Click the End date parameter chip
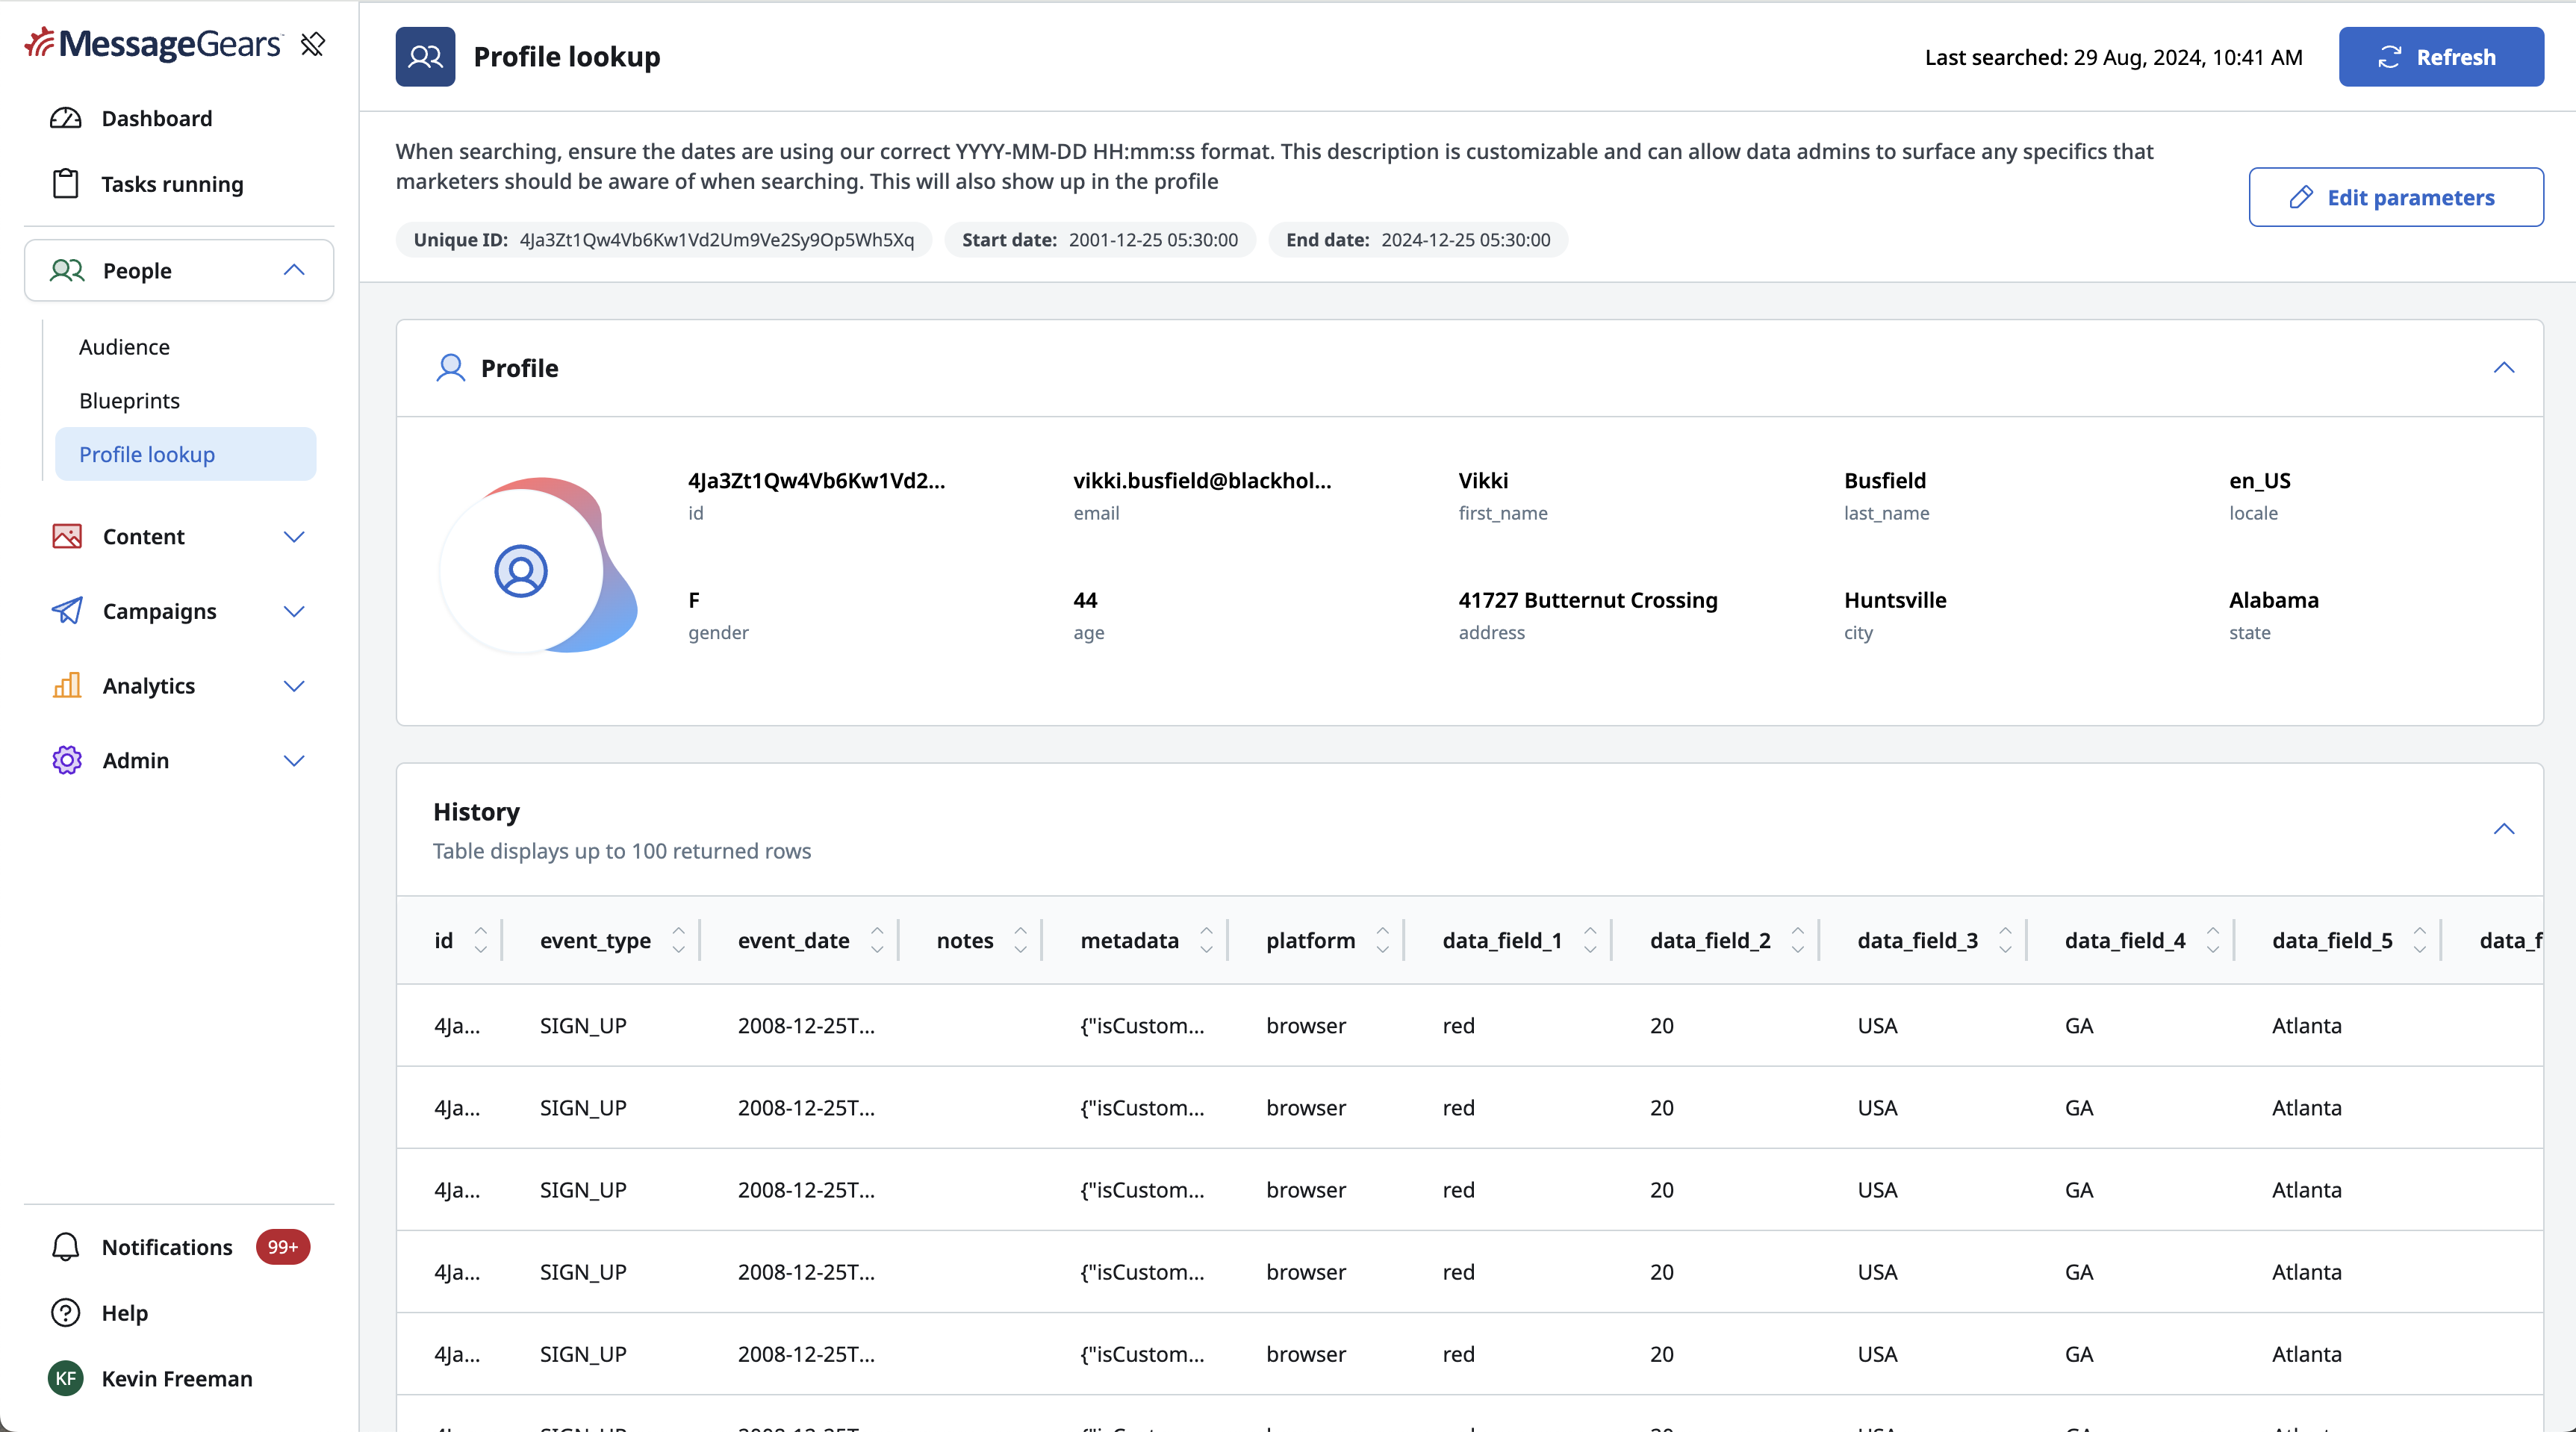Screen dimensions: 2576x1432 pos(1418,239)
